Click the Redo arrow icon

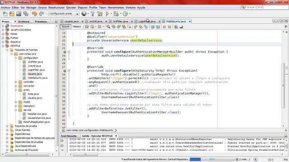[x=42, y=14]
